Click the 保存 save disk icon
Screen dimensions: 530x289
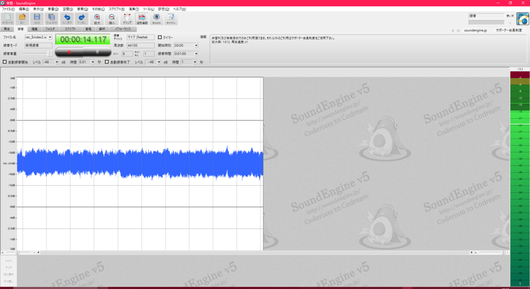pos(37,19)
